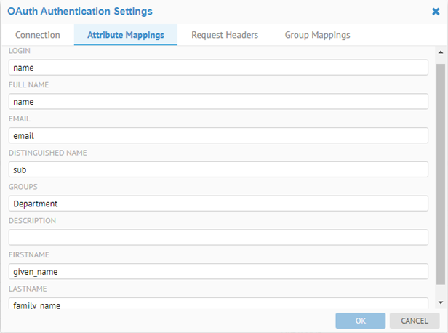Viewport: 448px width, 333px height.
Task: Click the scrollbar up arrow
Action: (440, 53)
